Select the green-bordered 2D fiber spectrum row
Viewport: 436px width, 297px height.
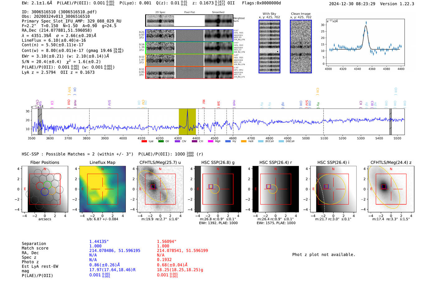click(189, 48)
